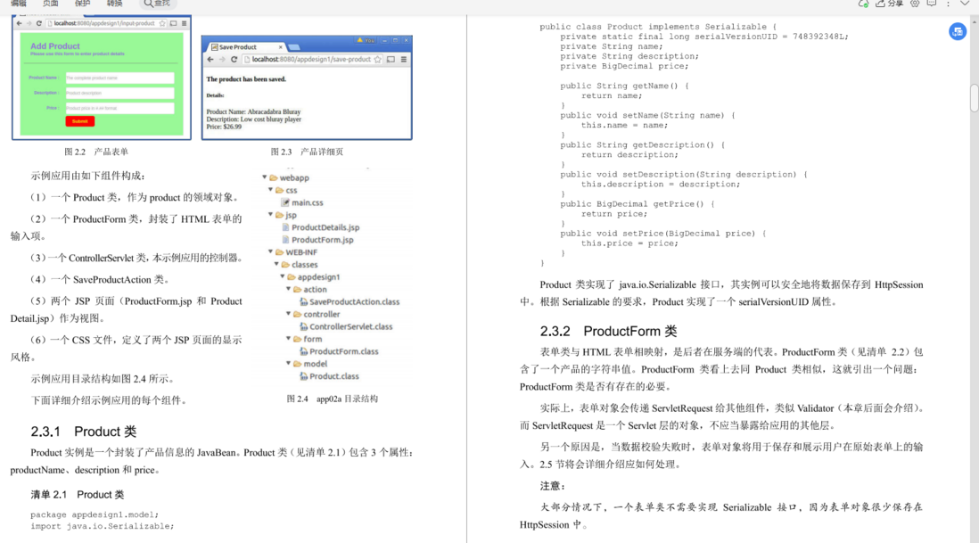
Task: Click the code line 'import java.io.Serializable;'
Action: (x=103, y=526)
